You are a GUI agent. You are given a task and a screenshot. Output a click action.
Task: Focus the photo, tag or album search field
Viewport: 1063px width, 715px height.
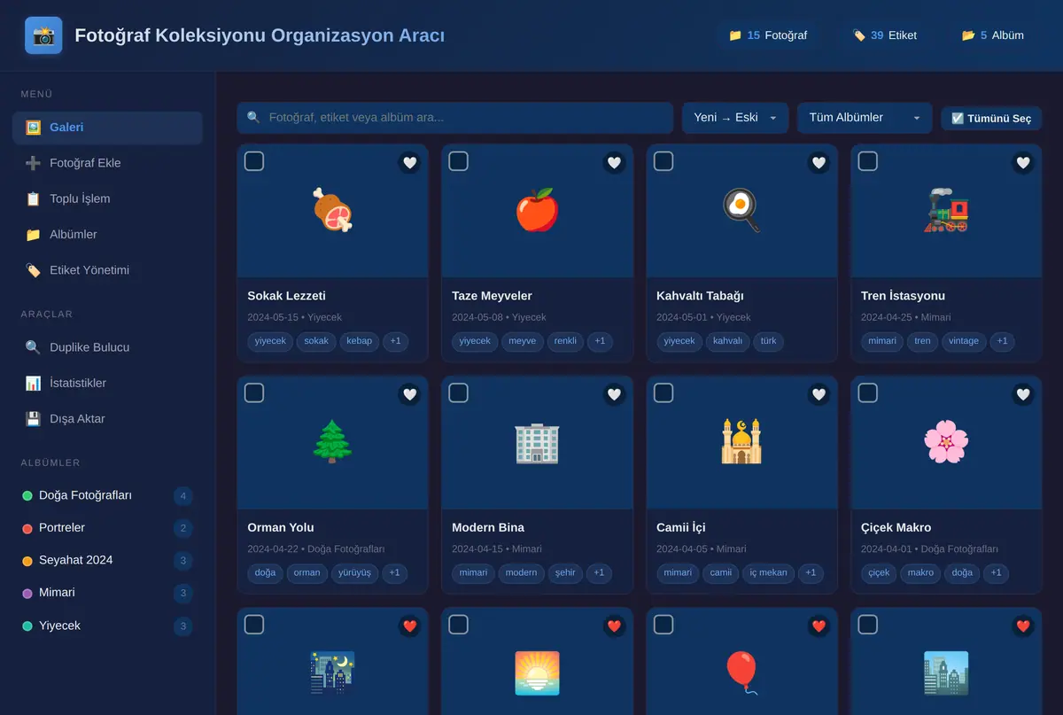tap(455, 118)
